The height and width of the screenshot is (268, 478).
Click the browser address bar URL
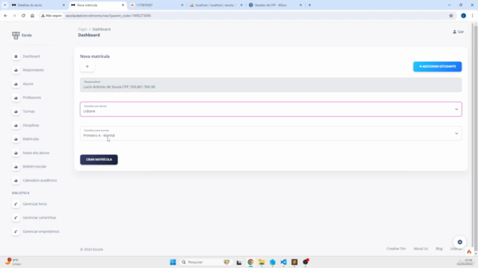108,16
